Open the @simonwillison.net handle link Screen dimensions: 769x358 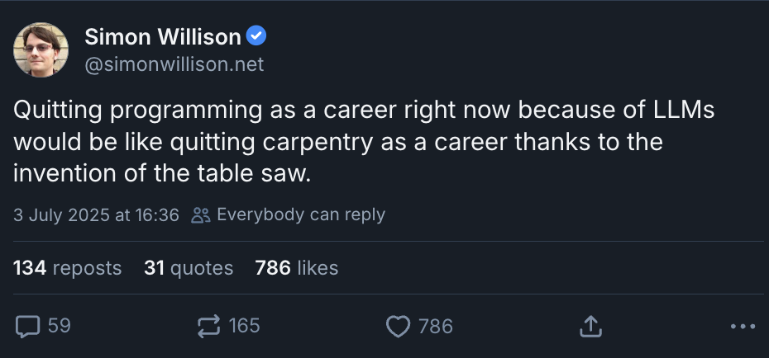[x=174, y=64]
